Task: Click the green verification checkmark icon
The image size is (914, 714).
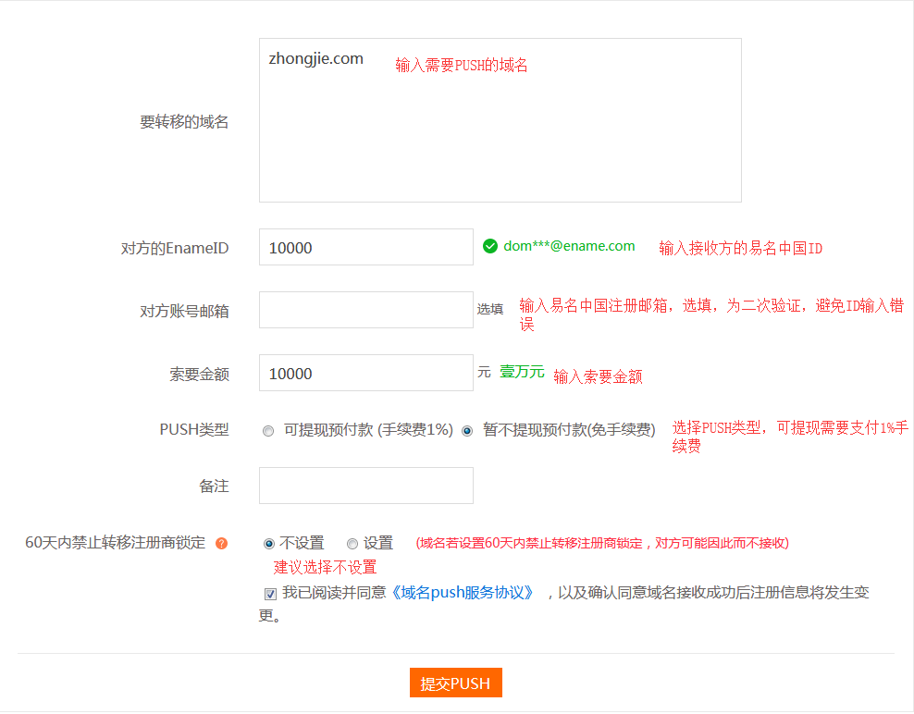Action: (x=490, y=246)
